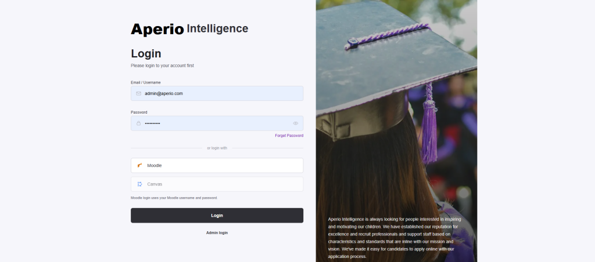The image size is (595, 262).
Task: Open the Forget Password link
Action: pyautogui.click(x=289, y=136)
